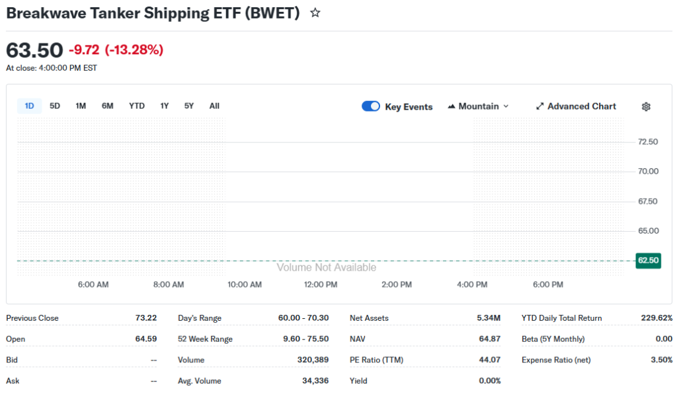View the 1Y chart range
Image resolution: width=677 pixels, height=398 pixels.
coord(165,106)
